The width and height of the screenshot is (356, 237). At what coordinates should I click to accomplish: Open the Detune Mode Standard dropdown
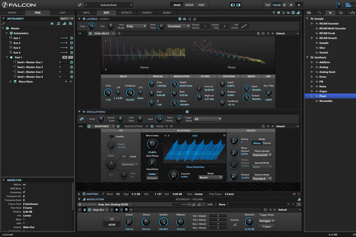pyautogui.click(x=262, y=179)
